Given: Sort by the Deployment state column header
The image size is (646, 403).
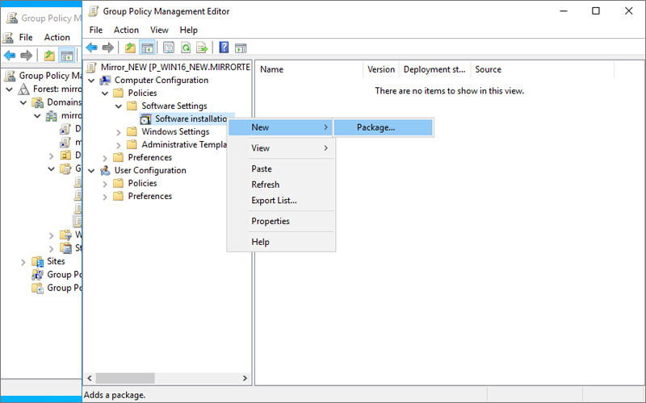Looking at the screenshot, I should [x=434, y=69].
